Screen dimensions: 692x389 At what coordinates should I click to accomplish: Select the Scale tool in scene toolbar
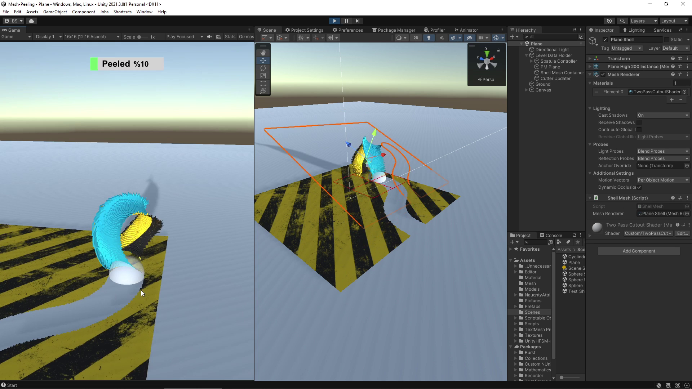click(263, 76)
